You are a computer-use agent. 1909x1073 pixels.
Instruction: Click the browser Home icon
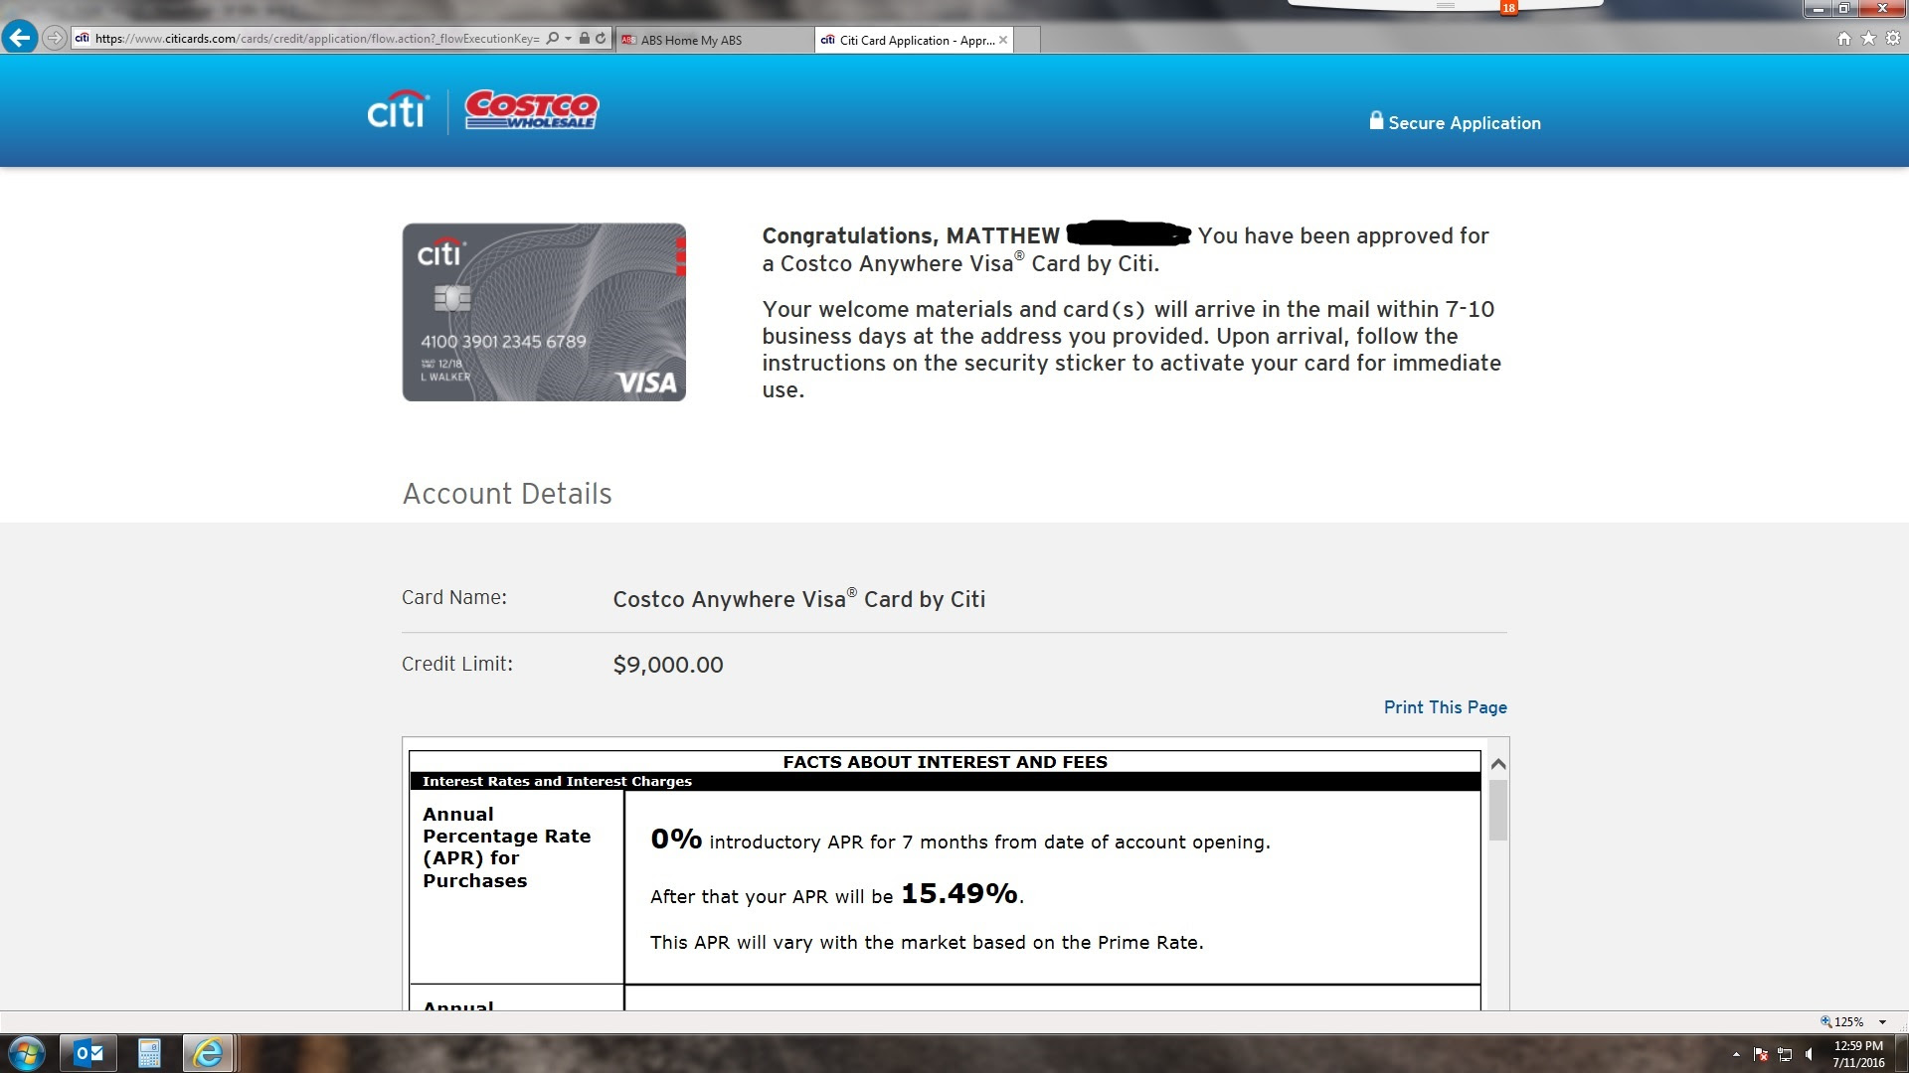tap(1844, 39)
